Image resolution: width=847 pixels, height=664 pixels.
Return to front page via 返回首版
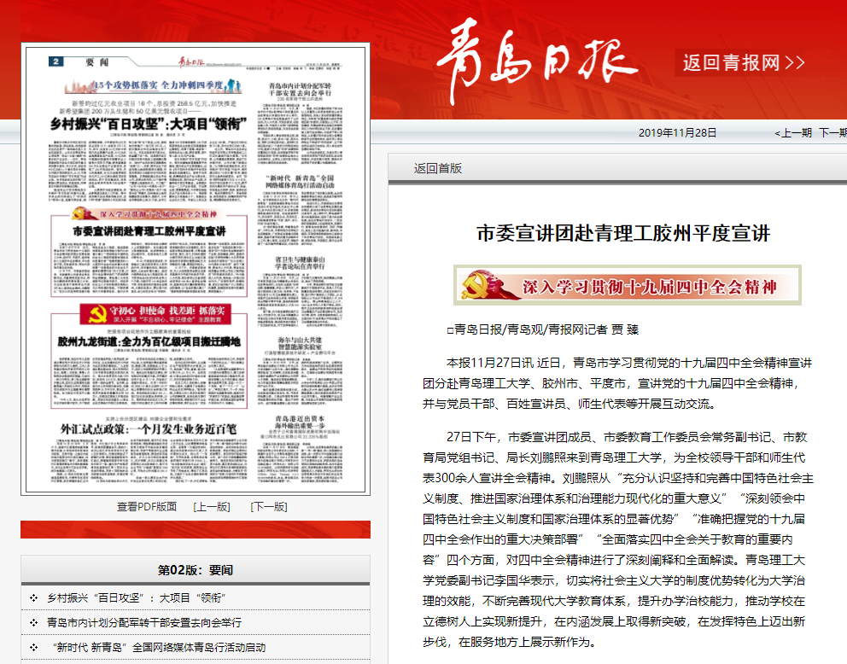click(438, 168)
